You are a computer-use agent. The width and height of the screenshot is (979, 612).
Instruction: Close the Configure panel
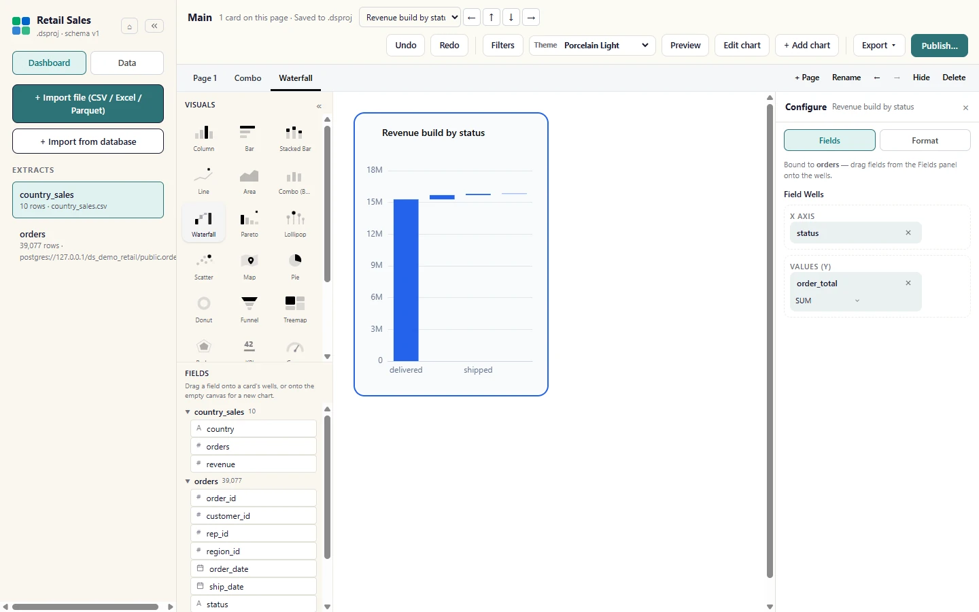[x=965, y=107]
